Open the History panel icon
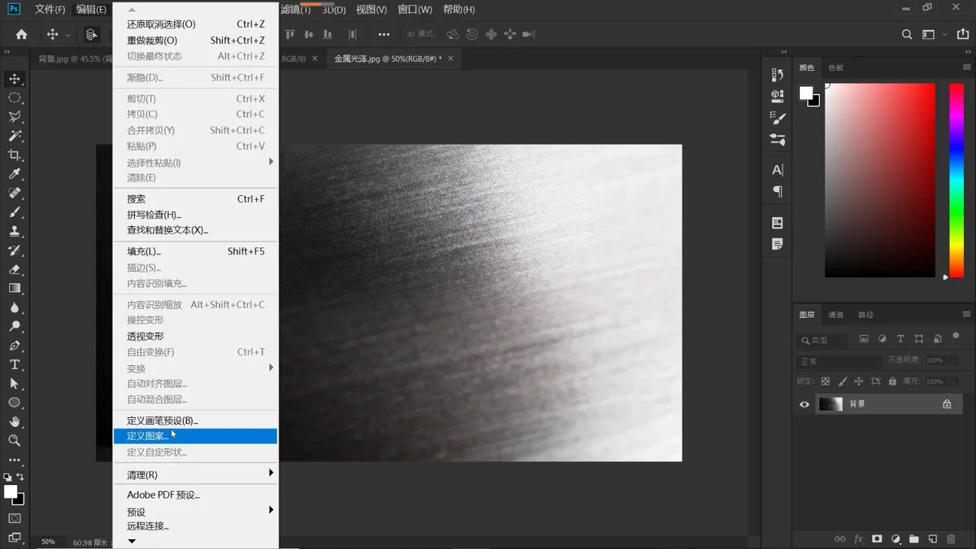 (x=778, y=75)
